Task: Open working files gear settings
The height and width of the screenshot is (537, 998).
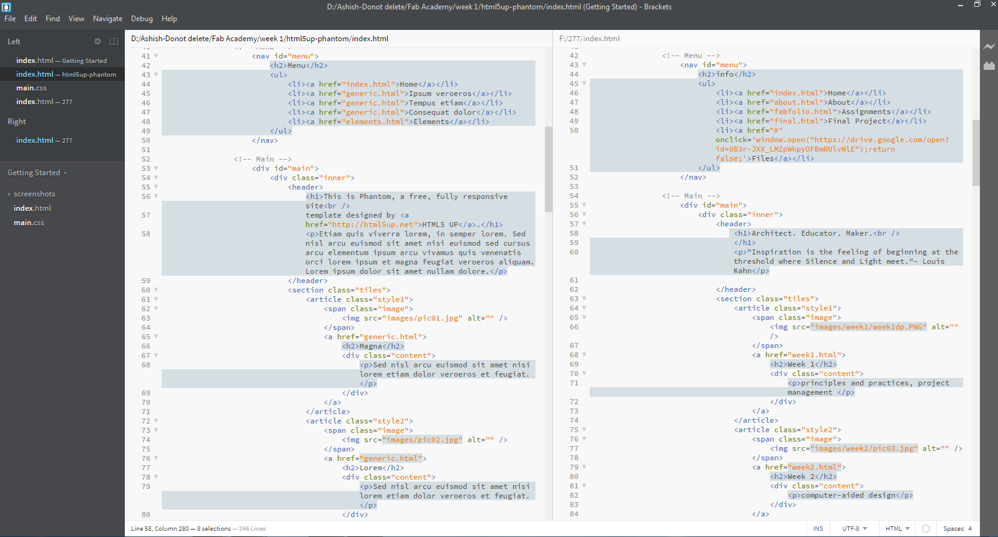Action: (97, 41)
